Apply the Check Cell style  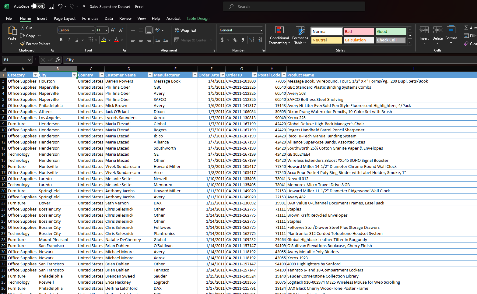tap(391, 40)
